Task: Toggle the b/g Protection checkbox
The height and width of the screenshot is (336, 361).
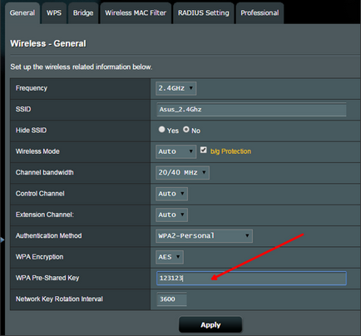Action: [204, 150]
